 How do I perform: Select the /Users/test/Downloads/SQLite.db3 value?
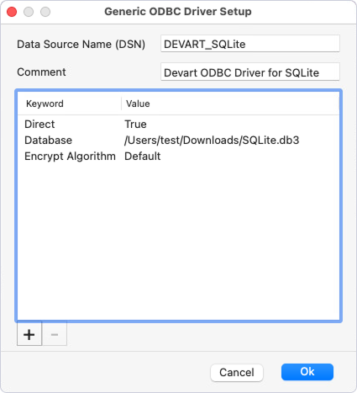(212, 140)
